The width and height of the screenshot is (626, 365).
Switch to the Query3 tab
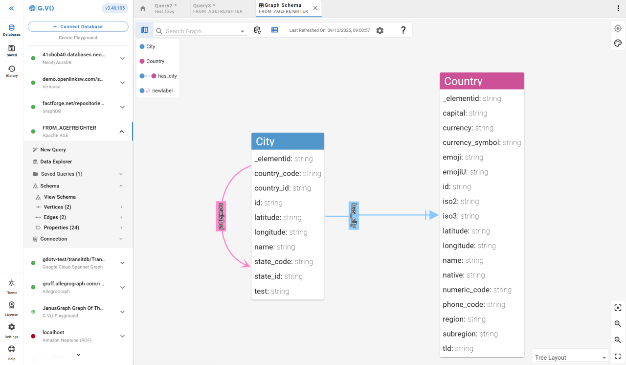pos(218,8)
